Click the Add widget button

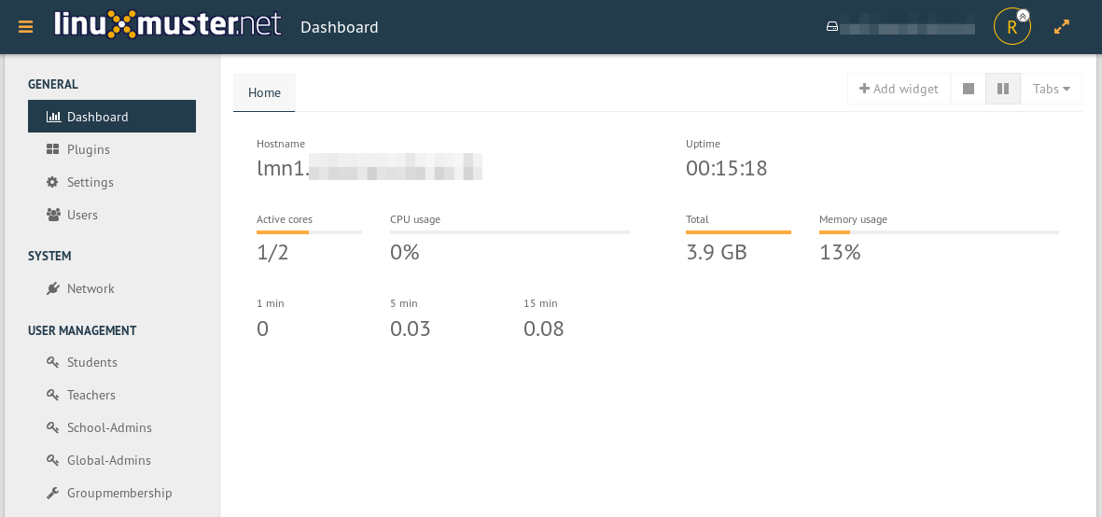[899, 89]
